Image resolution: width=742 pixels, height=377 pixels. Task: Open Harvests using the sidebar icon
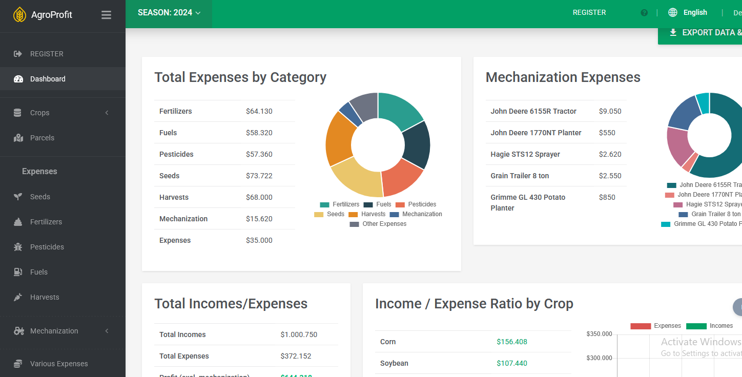tap(17, 297)
